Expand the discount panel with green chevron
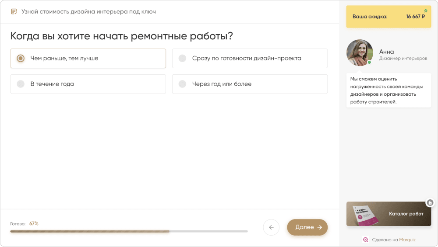This screenshot has width=438, height=247. [x=426, y=11]
